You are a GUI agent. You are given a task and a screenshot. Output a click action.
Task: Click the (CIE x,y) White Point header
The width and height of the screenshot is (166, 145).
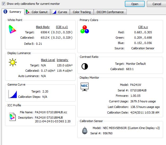[62, 27]
